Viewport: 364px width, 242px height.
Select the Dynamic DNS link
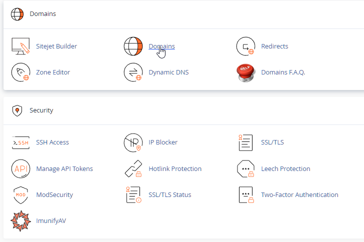pos(168,72)
